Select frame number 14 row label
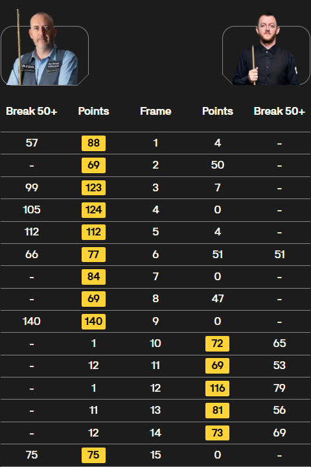311x467 pixels. point(155,433)
